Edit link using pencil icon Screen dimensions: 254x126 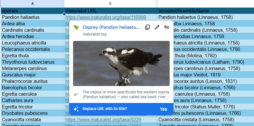(157, 27)
